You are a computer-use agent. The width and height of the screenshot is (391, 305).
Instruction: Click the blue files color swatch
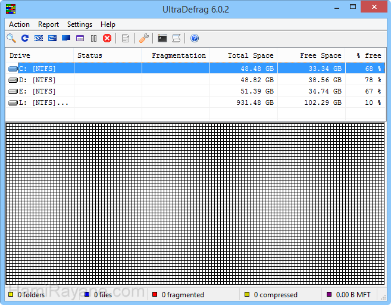tap(87, 294)
